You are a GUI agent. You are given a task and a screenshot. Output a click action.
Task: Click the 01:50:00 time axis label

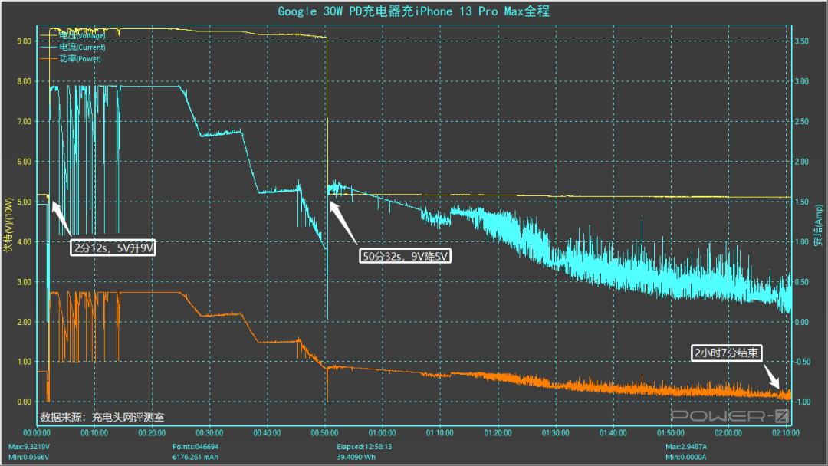pos(671,433)
